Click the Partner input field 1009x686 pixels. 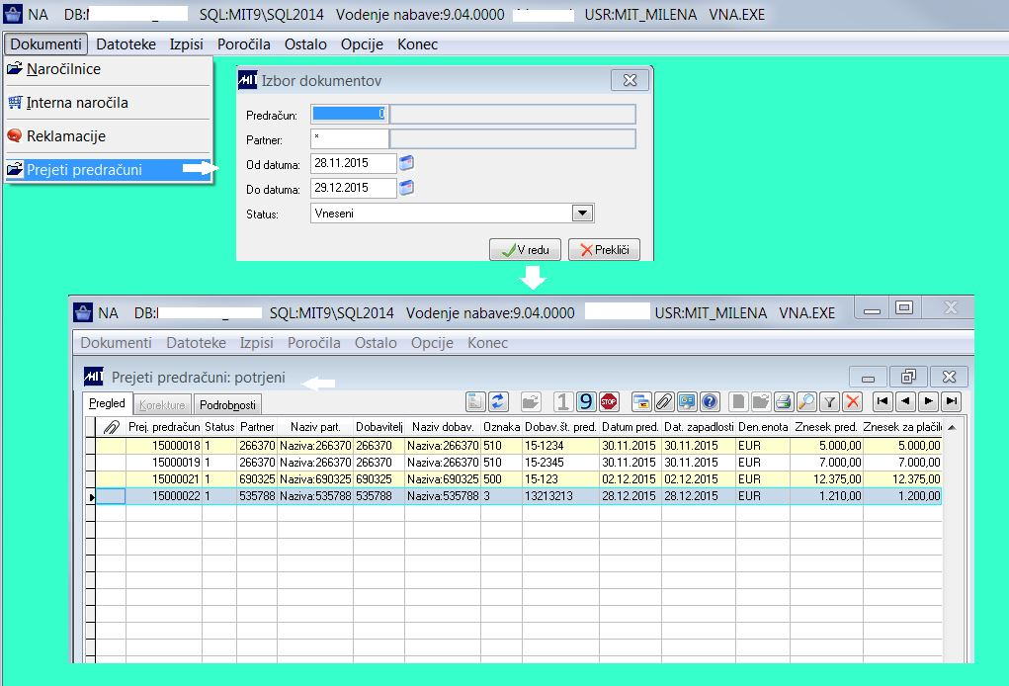(x=349, y=139)
